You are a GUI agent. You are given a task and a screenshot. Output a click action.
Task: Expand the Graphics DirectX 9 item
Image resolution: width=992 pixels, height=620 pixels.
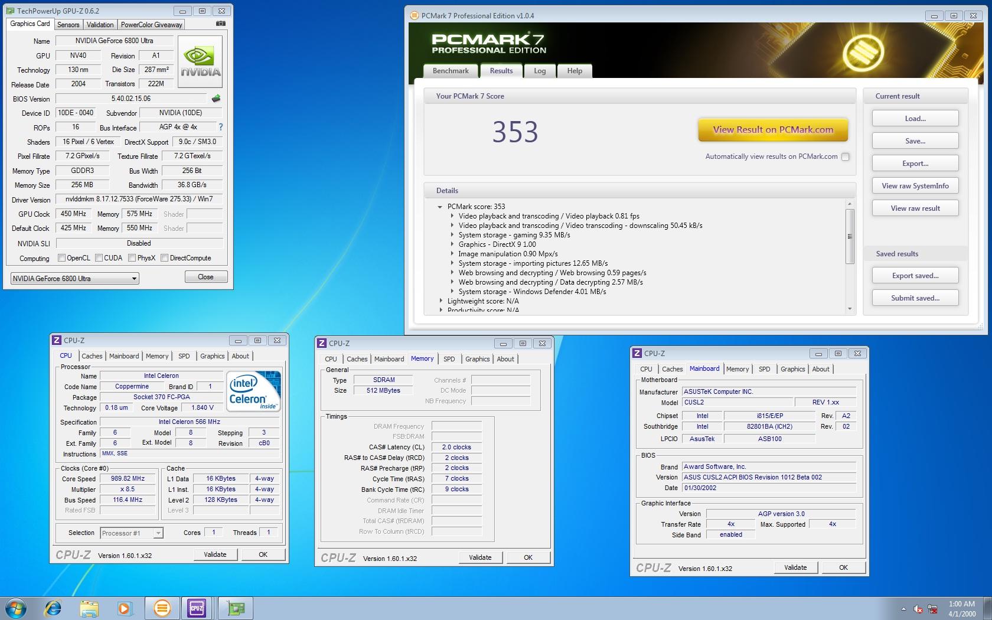(x=452, y=244)
